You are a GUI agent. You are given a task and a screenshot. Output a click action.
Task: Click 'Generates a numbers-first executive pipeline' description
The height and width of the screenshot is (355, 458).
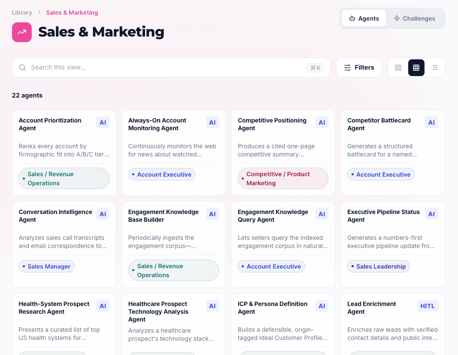tap(391, 242)
